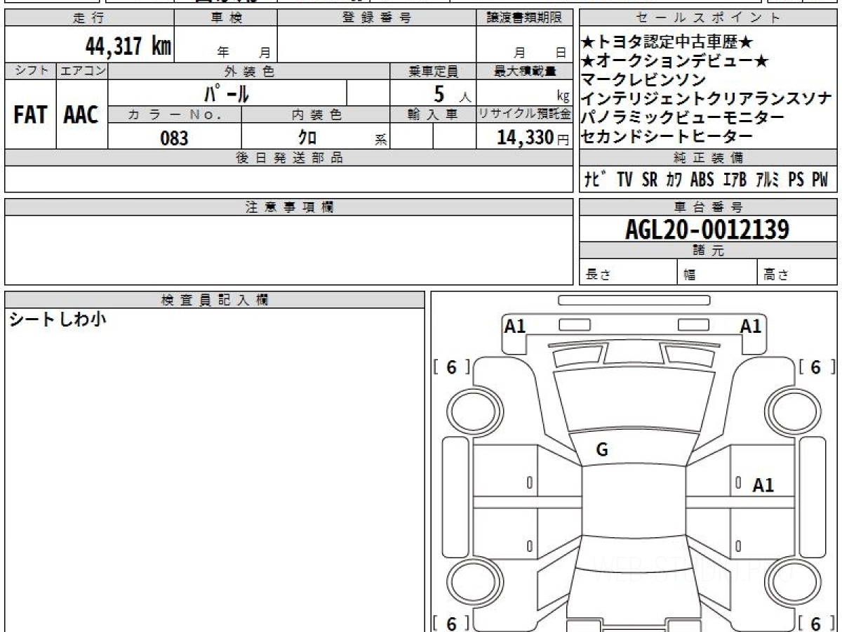Select the 検査員記入欄 header
Screen dimensions: 842x632
pos(215,300)
